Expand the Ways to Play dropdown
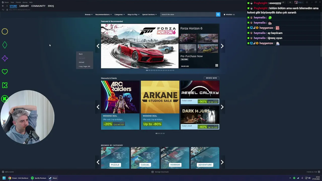The height and width of the screenshot is (181, 322). click(x=133, y=14)
